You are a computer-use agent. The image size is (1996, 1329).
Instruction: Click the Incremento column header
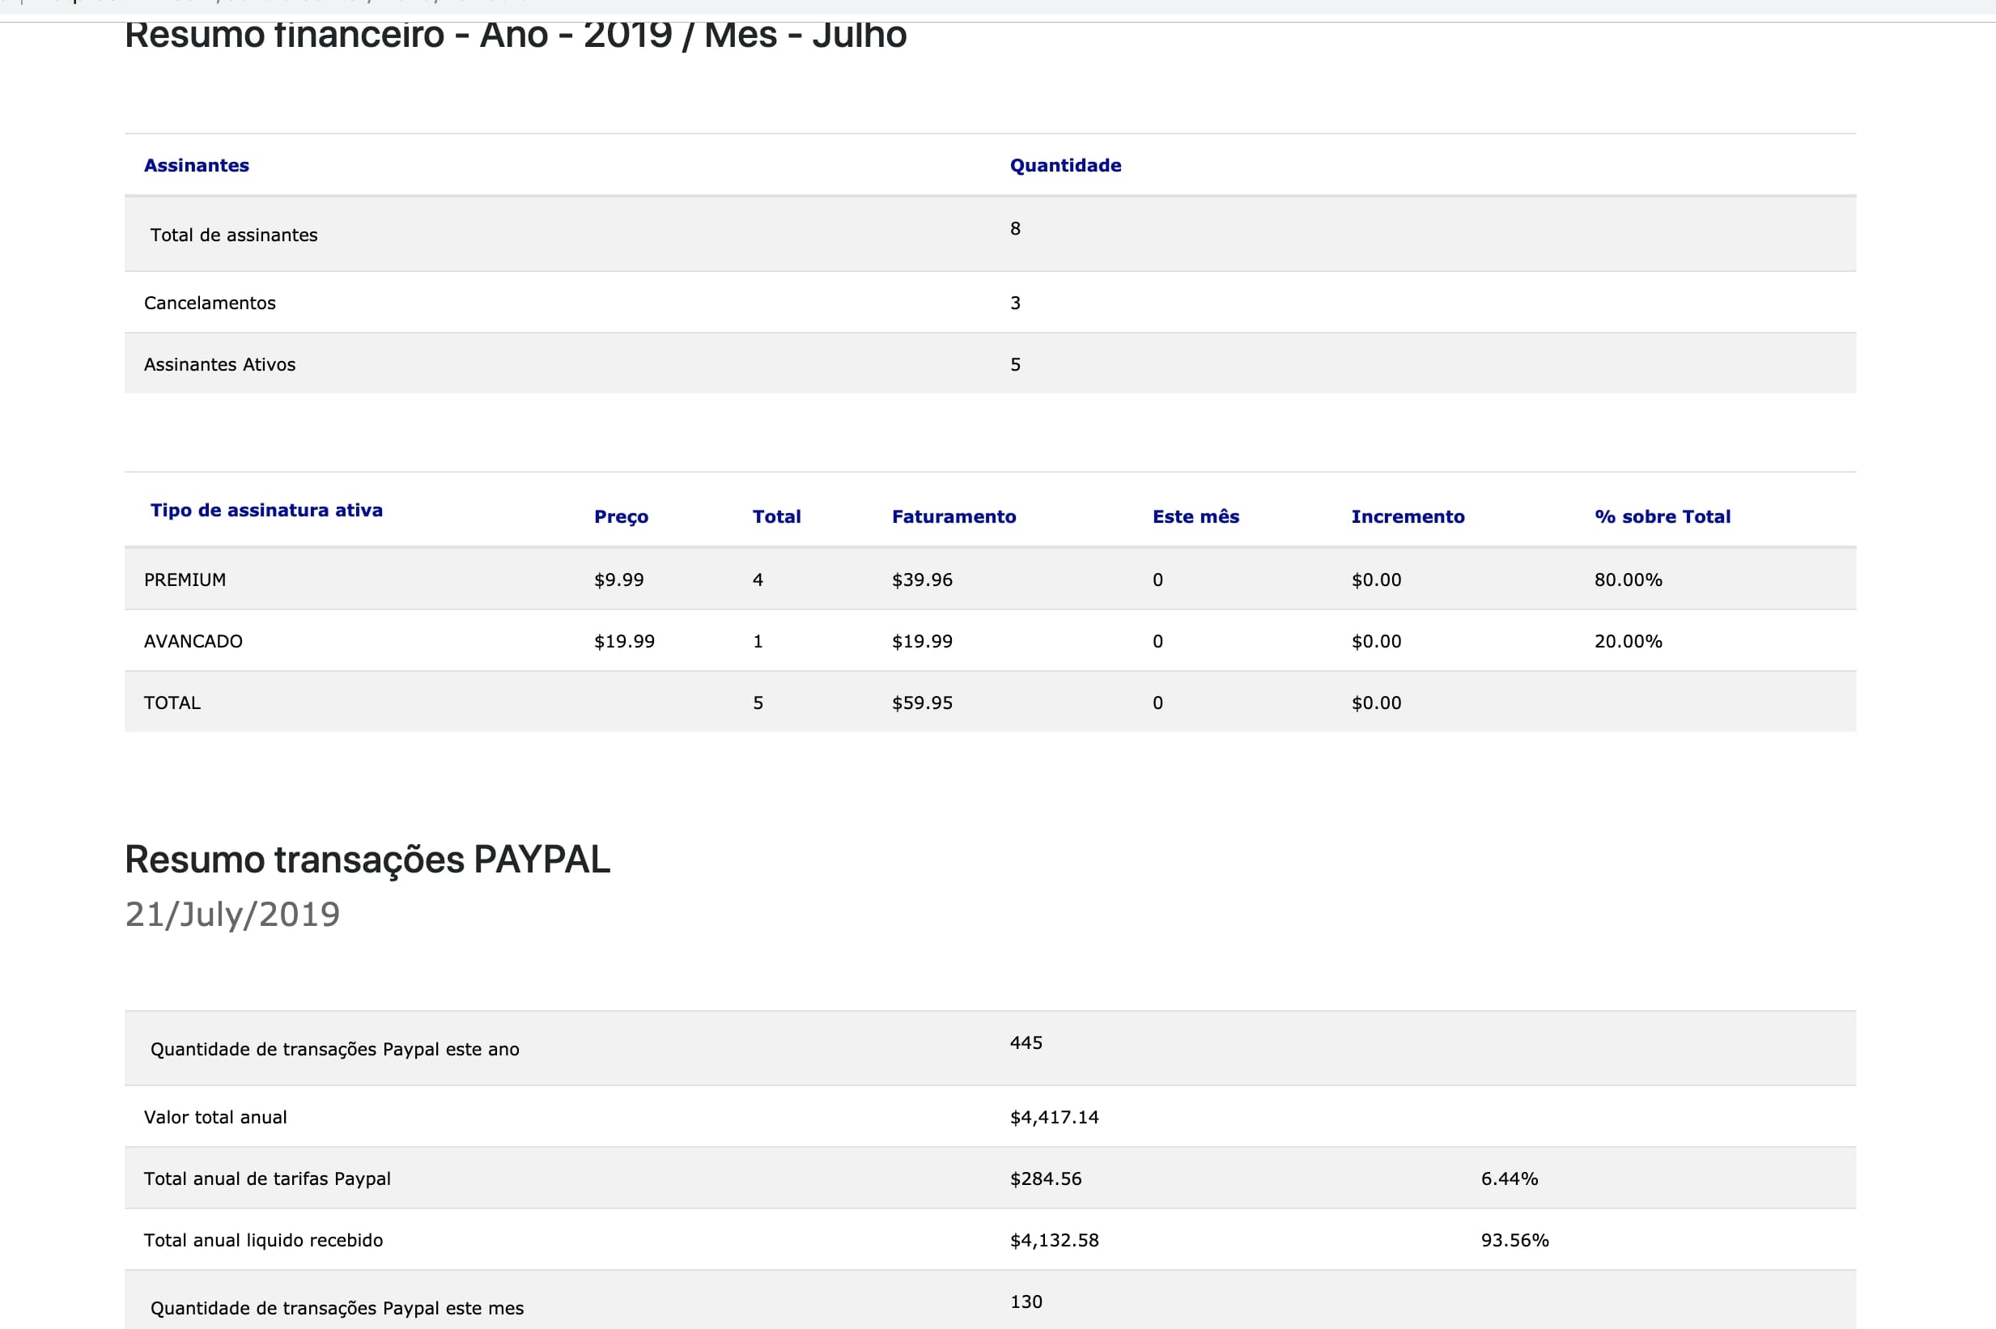[x=1407, y=516]
